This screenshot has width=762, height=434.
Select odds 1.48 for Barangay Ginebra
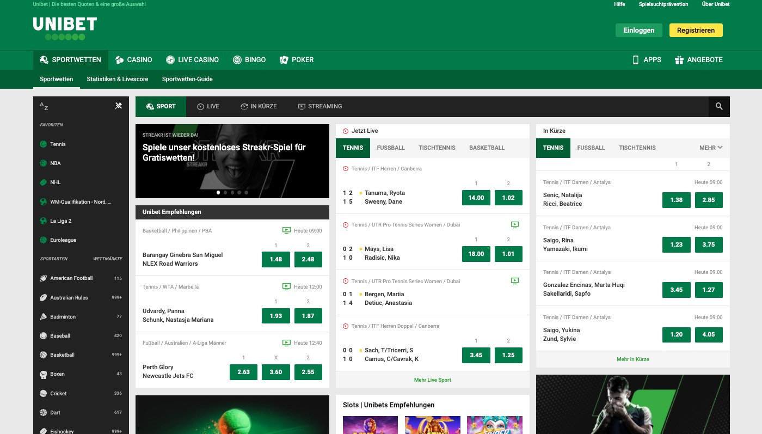coord(275,259)
